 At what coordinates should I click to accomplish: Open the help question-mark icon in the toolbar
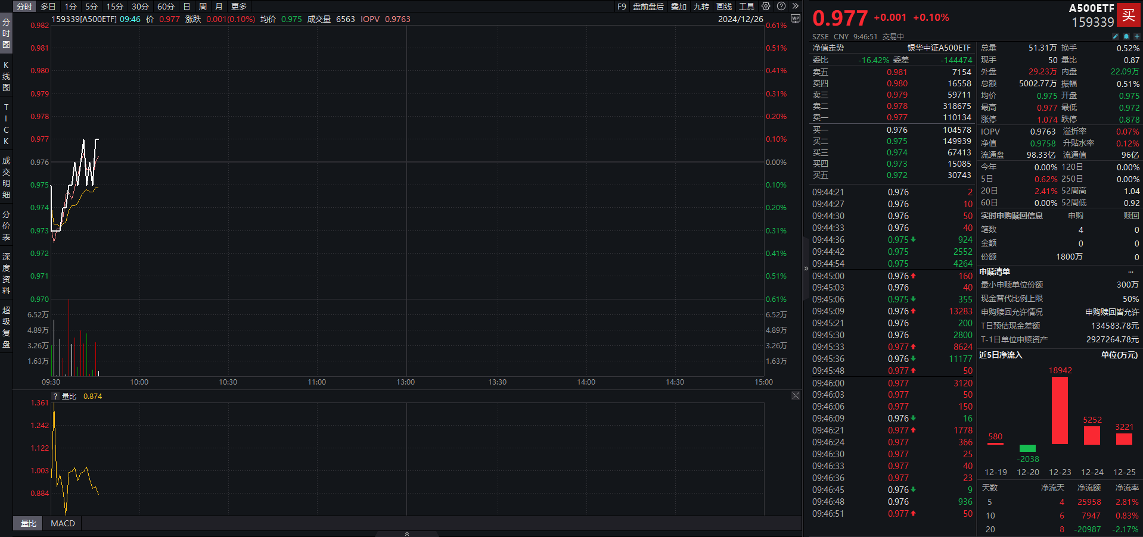(x=781, y=7)
